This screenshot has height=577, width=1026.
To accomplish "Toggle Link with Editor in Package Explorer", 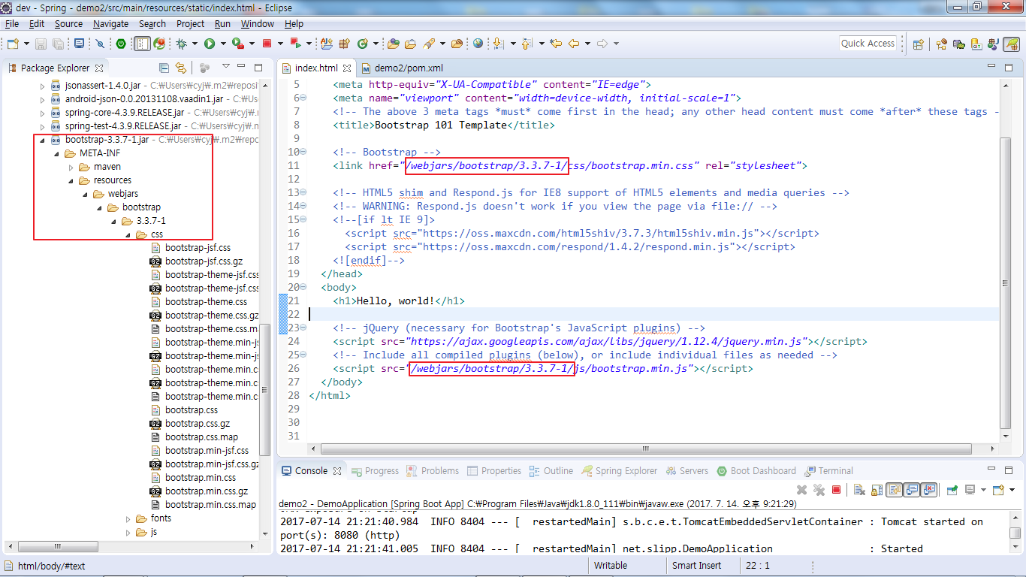I will pyautogui.click(x=181, y=68).
